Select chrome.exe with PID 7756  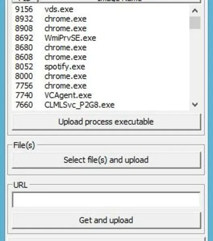(101, 86)
